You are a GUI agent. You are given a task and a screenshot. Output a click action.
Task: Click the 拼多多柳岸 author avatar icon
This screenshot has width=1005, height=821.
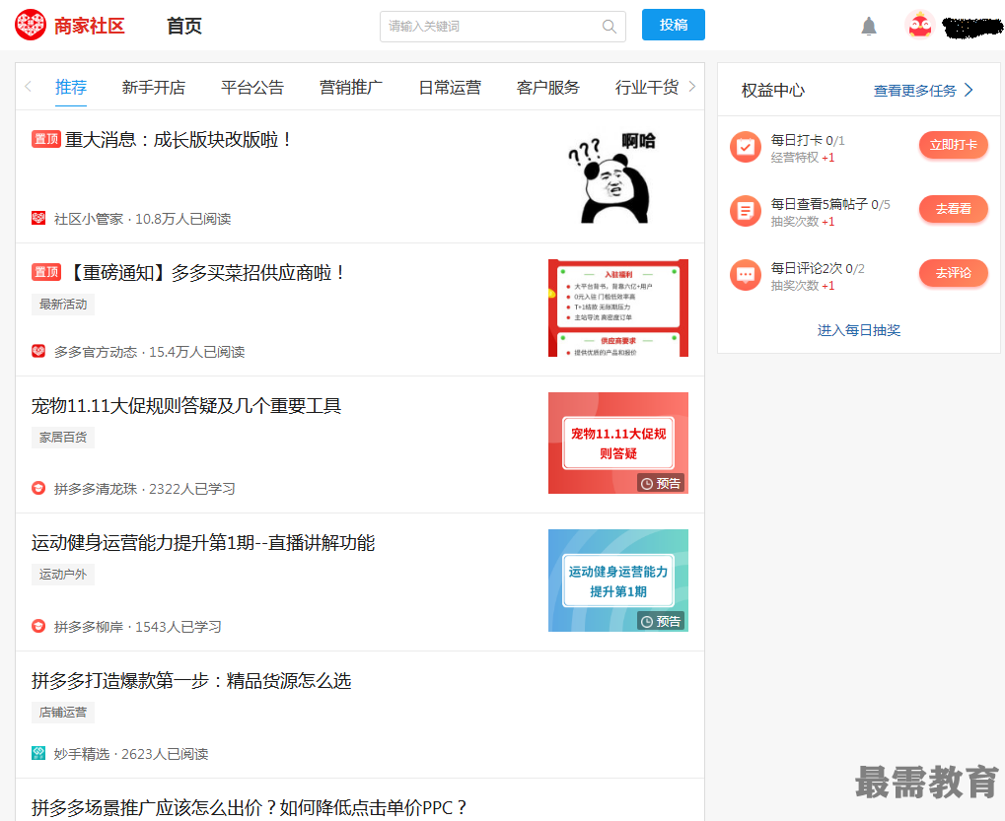(38, 626)
